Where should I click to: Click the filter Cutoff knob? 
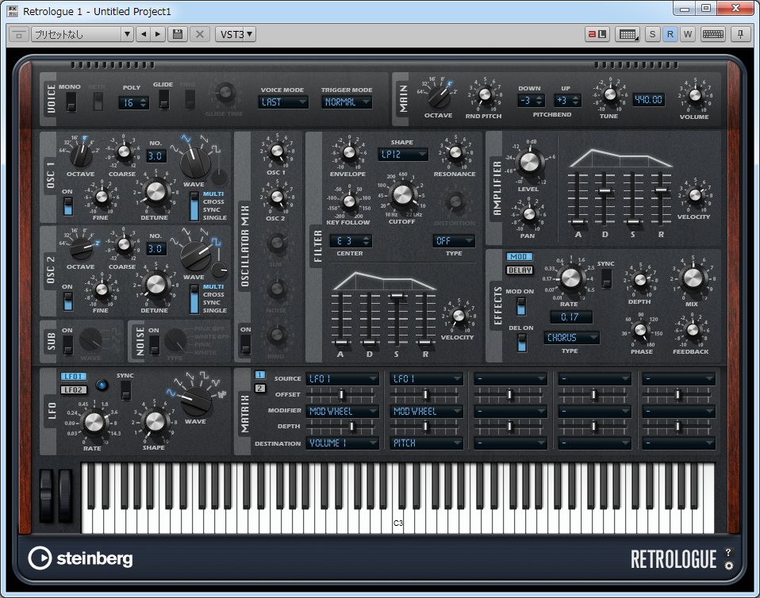[402, 195]
